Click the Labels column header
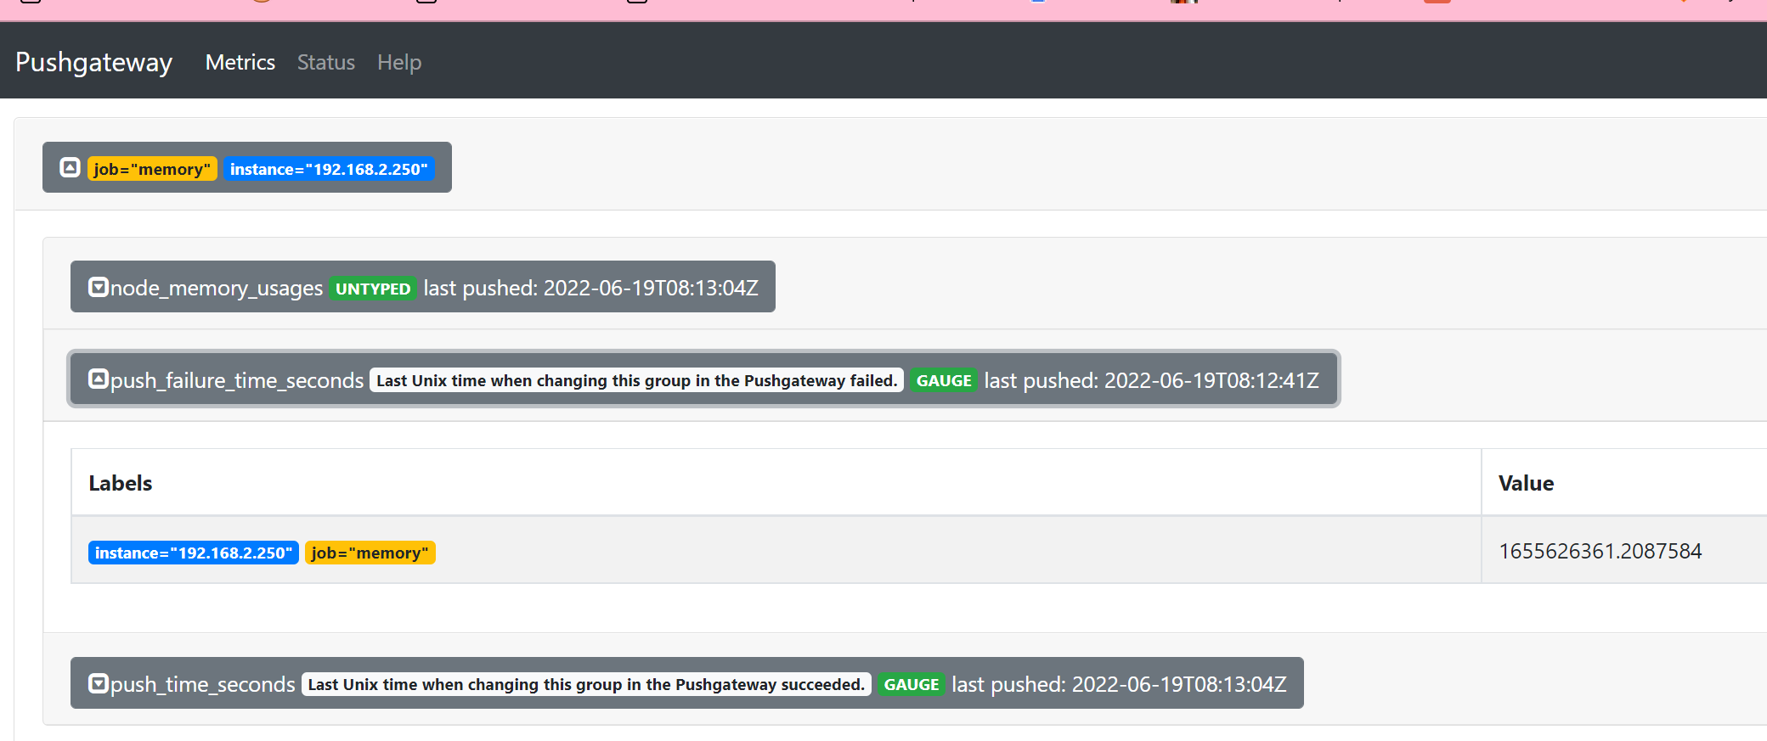 click(121, 483)
